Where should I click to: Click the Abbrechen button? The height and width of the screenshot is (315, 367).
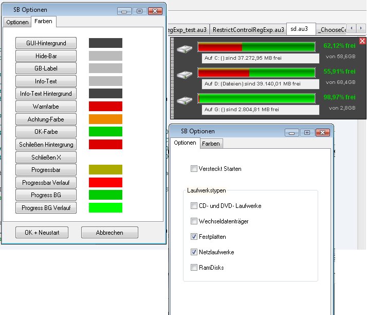tap(109, 233)
